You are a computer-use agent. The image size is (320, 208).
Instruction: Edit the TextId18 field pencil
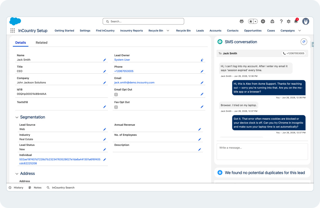104,107
